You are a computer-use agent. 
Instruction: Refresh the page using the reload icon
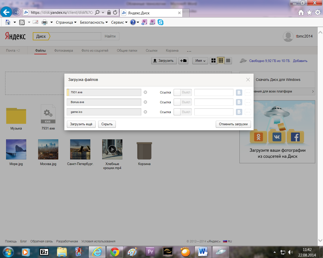115,12
